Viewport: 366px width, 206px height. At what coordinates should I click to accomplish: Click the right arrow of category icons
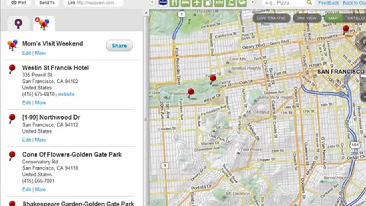coord(252,3)
